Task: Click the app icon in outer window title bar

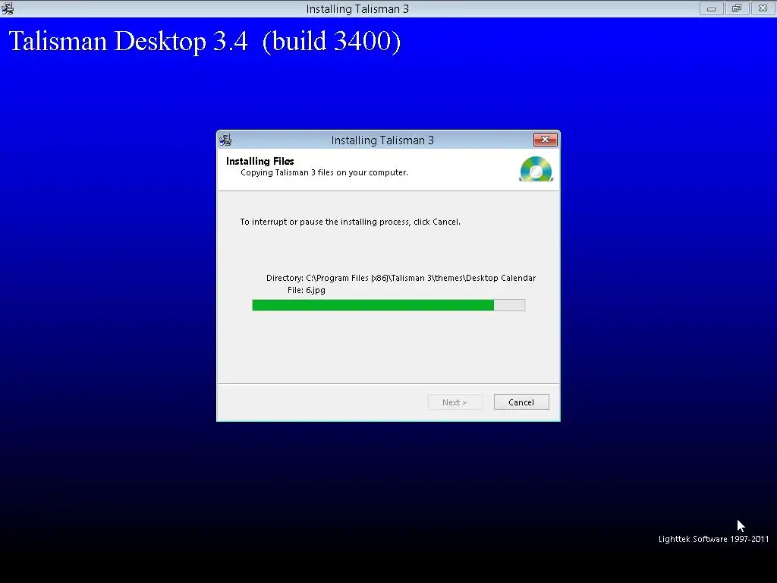Action: tap(8, 8)
